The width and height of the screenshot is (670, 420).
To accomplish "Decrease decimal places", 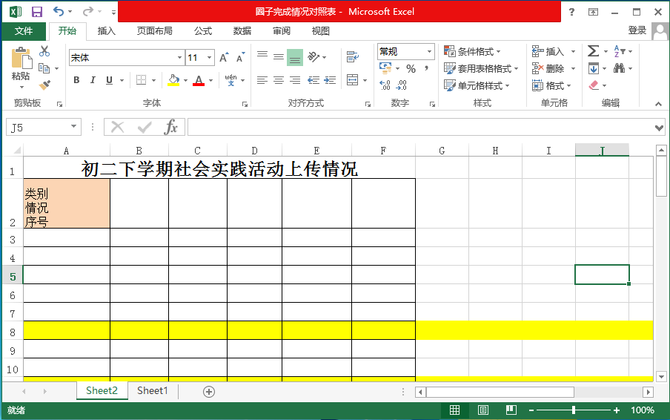I will (401, 85).
